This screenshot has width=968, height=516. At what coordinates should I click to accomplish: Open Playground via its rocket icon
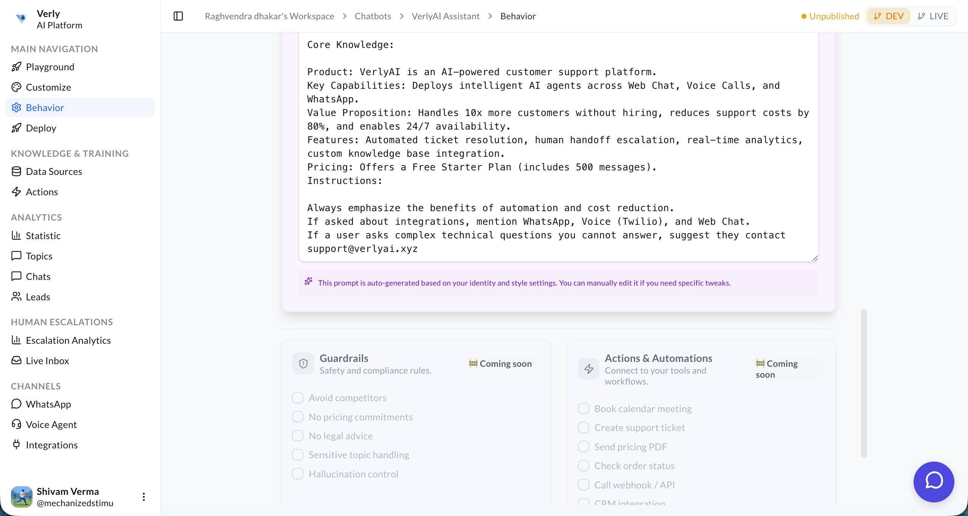pyautogui.click(x=16, y=67)
